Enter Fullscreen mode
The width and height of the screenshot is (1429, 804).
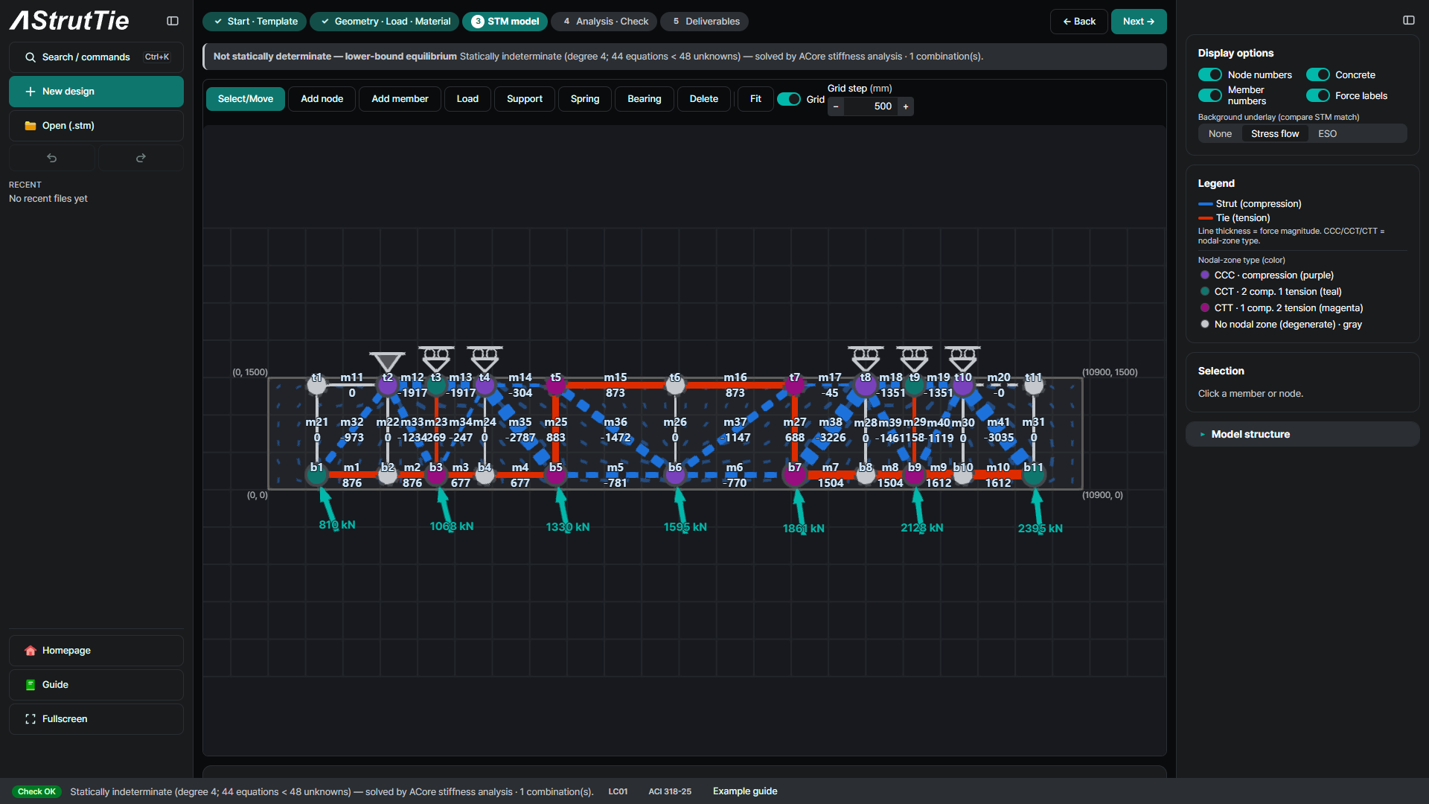click(x=96, y=719)
